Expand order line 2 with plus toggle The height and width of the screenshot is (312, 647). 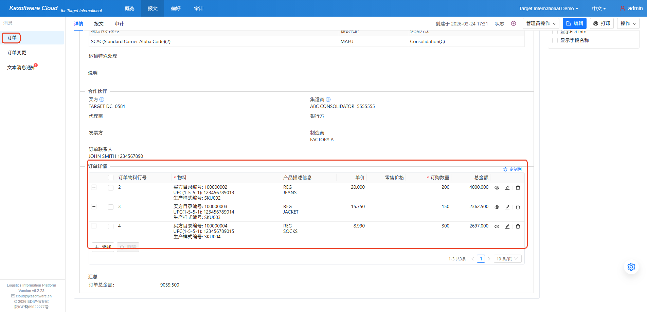coord(94,187)
